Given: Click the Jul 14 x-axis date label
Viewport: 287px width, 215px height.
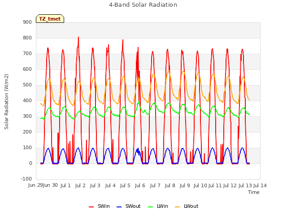Looking at the screenshot, I should pyautogui.click(x=260, y=185).
